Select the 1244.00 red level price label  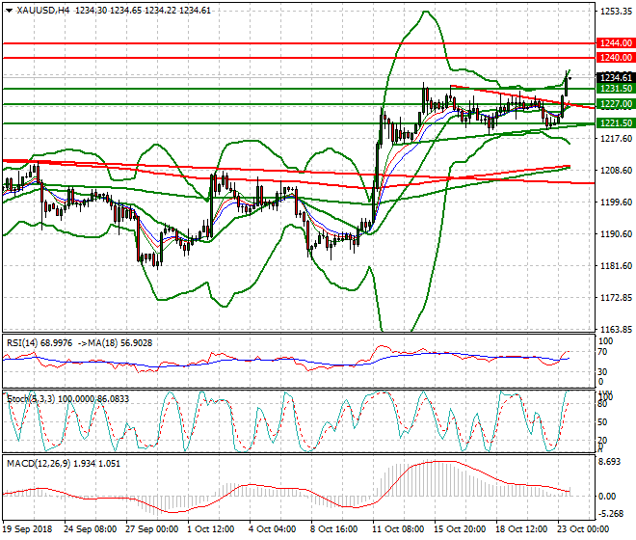616,43
